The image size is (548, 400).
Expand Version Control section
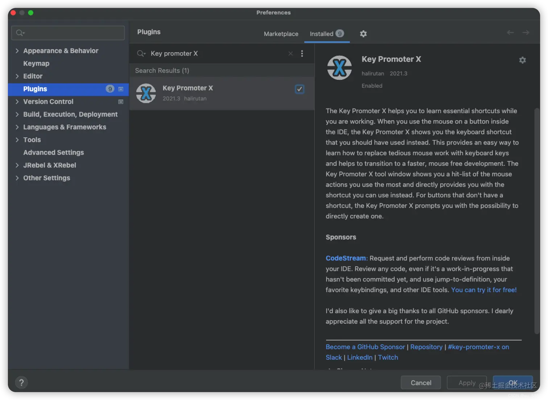tap(17, 102)
